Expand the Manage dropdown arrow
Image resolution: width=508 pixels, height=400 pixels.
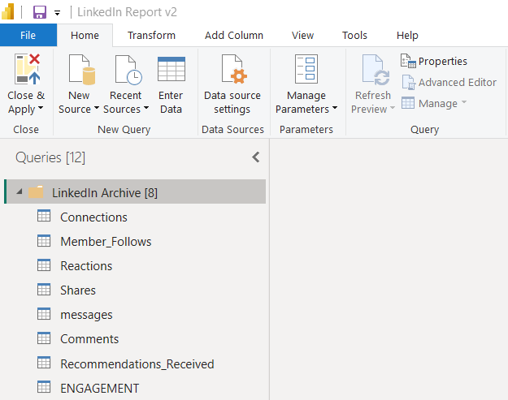[x=464, y=102]
